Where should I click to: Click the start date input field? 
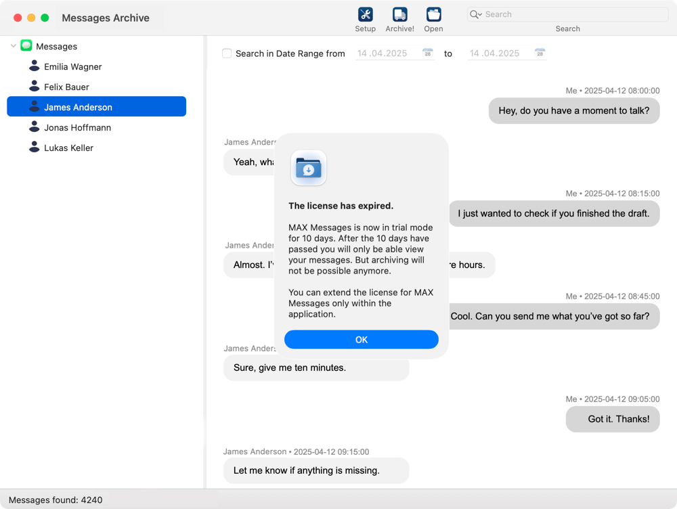tap(387, 53)
